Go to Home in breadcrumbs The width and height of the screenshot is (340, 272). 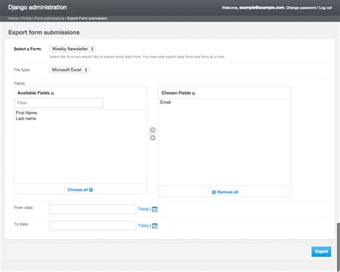[13, 19]
